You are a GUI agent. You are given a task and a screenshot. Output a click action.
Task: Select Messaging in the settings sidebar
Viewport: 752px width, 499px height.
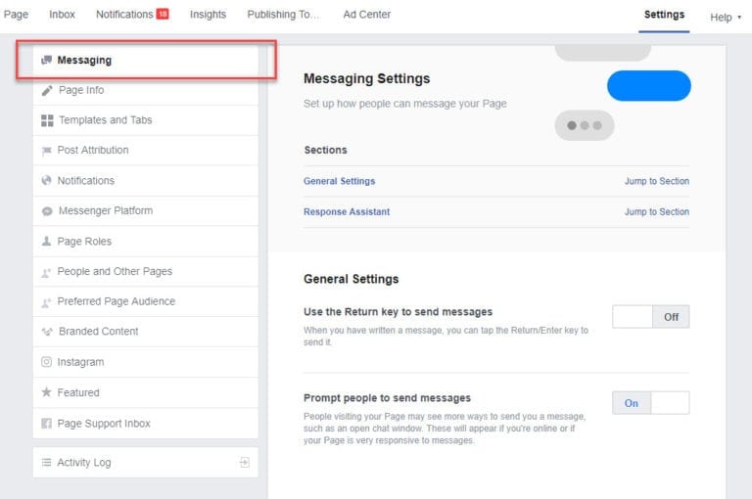click(146, 60)
